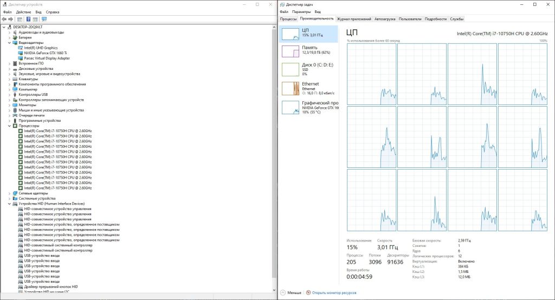Viewport: 555px width, 300px height.
Task: Expand the Компьютер category
Action: pyautogui.click(x=10, y=89)
